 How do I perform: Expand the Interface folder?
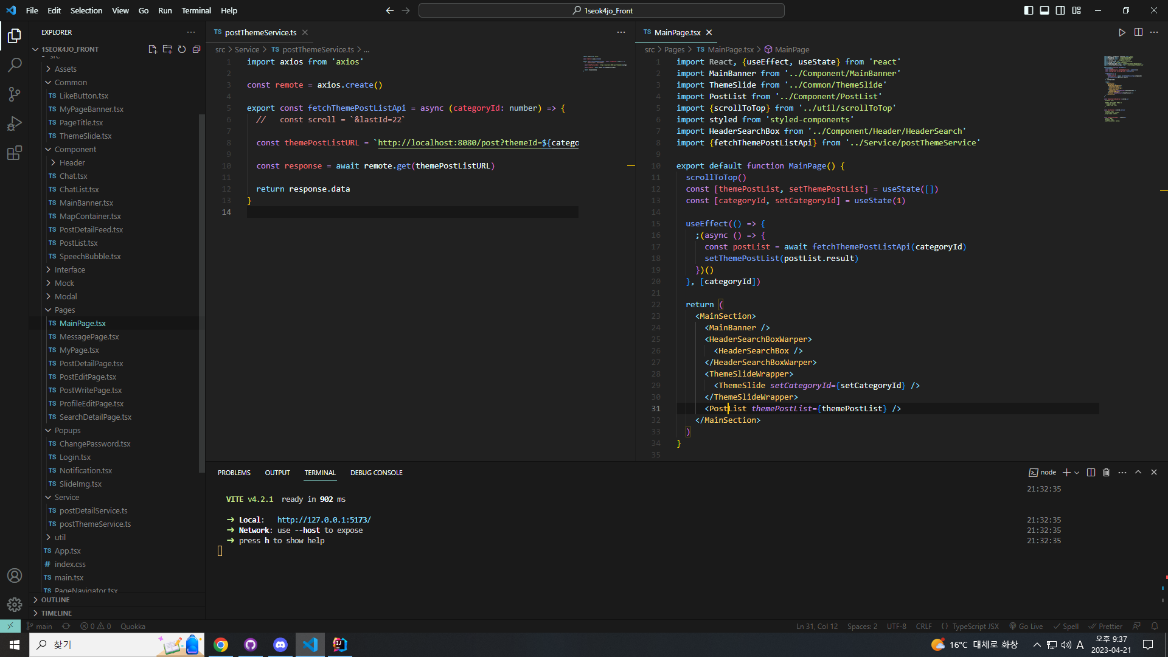pos(69,269)
